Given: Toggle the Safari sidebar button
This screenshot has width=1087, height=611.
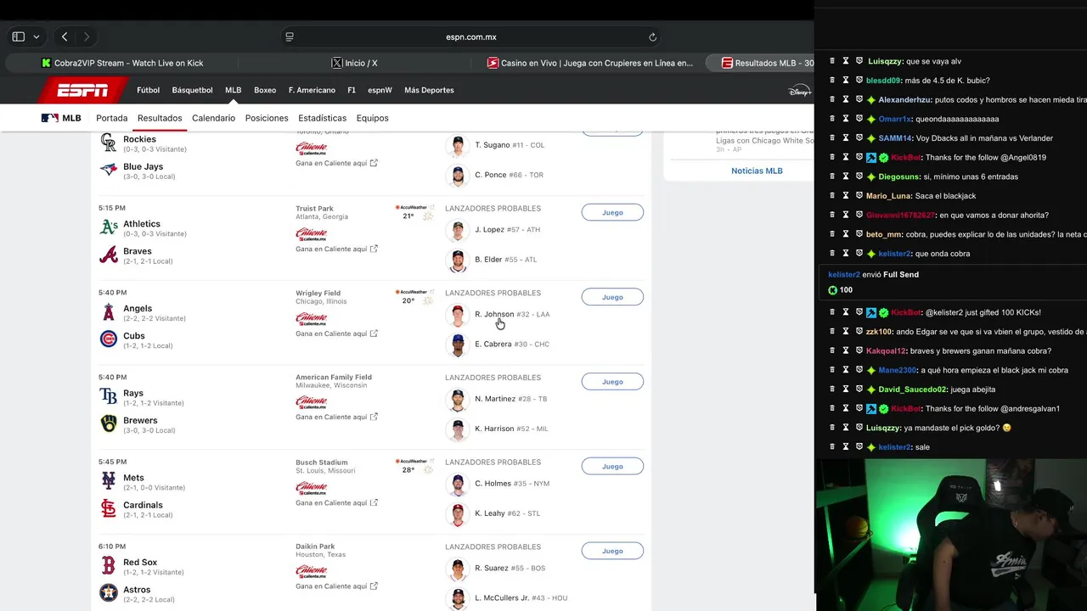Looking at the screenshot, I should [18, 36].
